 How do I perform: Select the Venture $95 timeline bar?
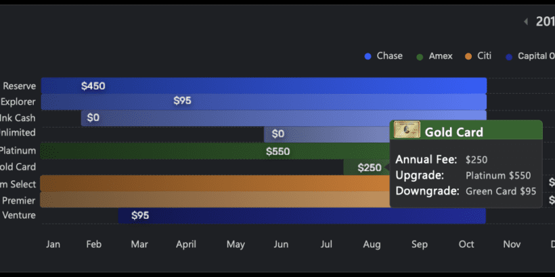pyautogui.click(x=302, y=216)
